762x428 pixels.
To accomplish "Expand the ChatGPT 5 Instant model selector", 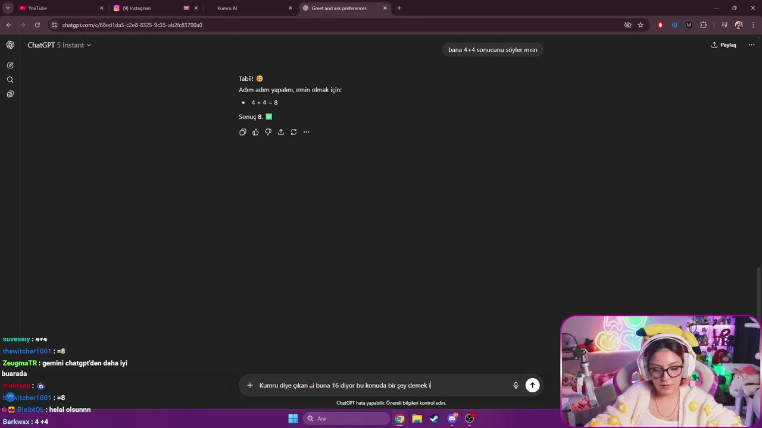I will [60, 45].
